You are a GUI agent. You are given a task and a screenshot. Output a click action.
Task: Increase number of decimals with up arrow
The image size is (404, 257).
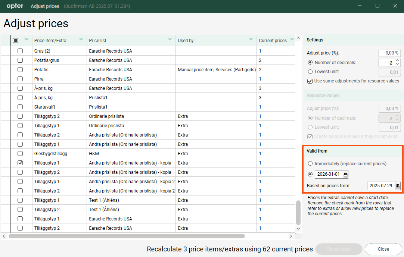[397, 61]
